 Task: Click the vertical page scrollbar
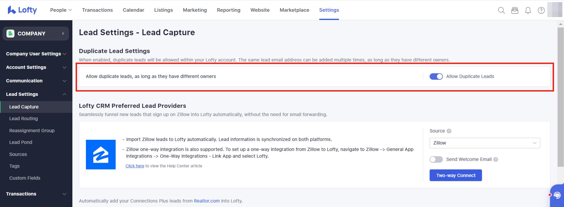[x=560, y=97]
